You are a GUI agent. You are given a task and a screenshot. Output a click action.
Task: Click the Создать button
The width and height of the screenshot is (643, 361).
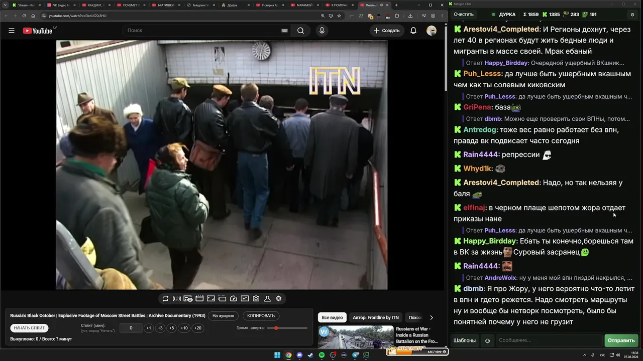386,31
